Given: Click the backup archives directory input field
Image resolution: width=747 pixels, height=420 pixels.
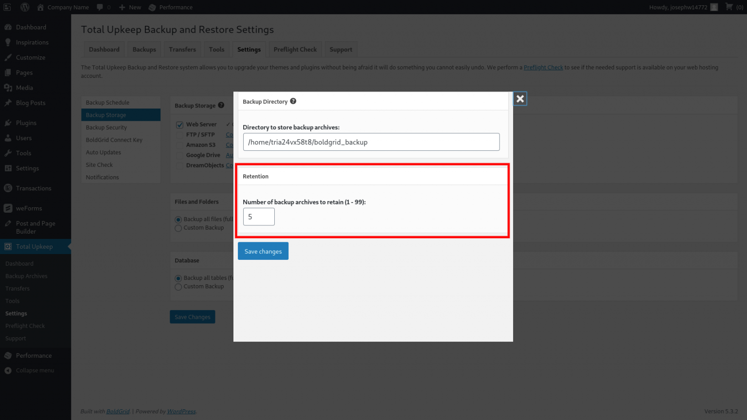Looking at the screenshot, I should (371, 142).
